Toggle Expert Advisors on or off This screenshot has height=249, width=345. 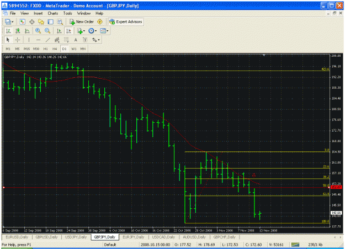[126, 21]
